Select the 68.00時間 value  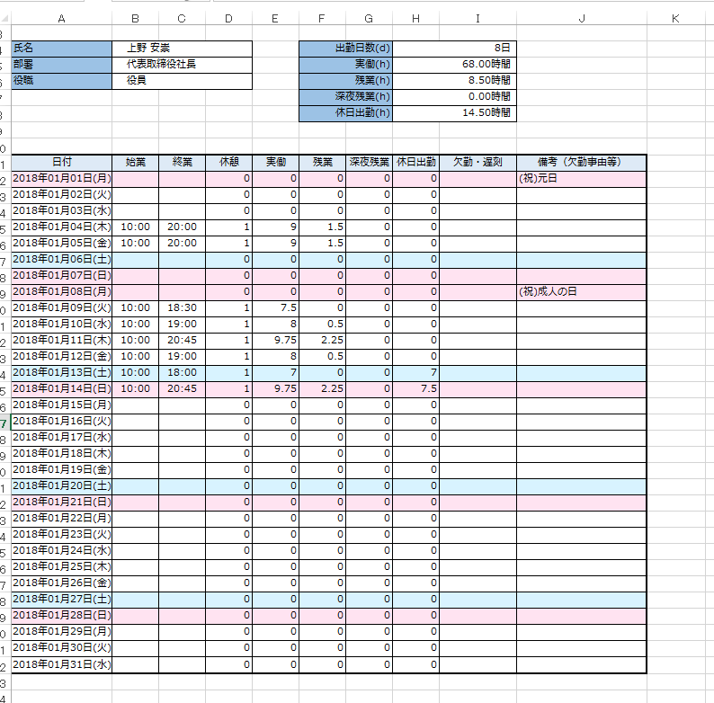pyautogui.click(x=454, y=65)
